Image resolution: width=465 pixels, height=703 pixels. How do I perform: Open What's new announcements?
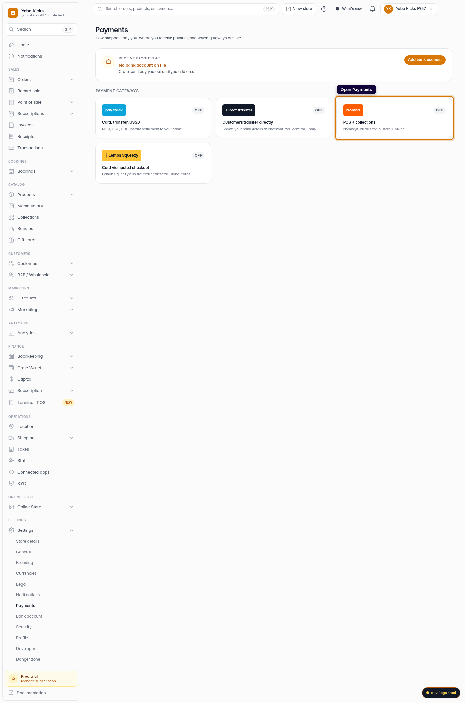(x=348, y=9)
